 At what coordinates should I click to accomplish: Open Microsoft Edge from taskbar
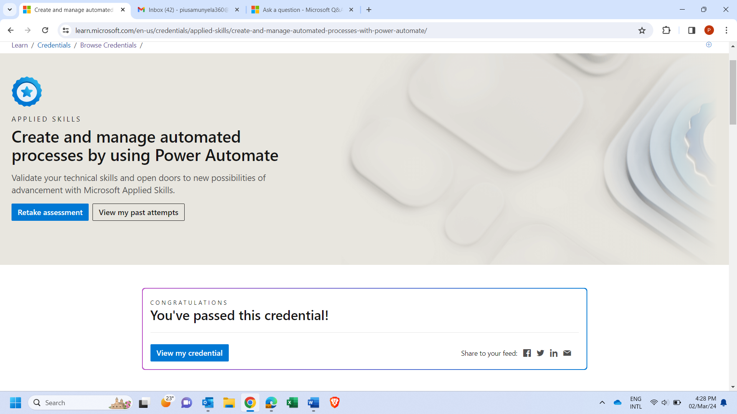point(271,402)
